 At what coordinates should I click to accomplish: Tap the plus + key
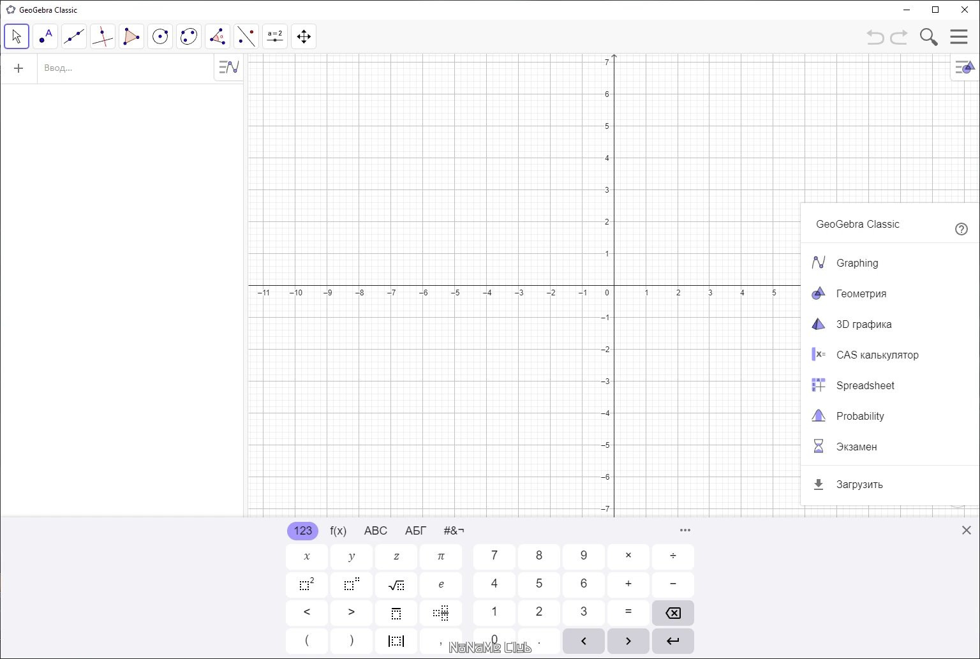click(628, 584)
